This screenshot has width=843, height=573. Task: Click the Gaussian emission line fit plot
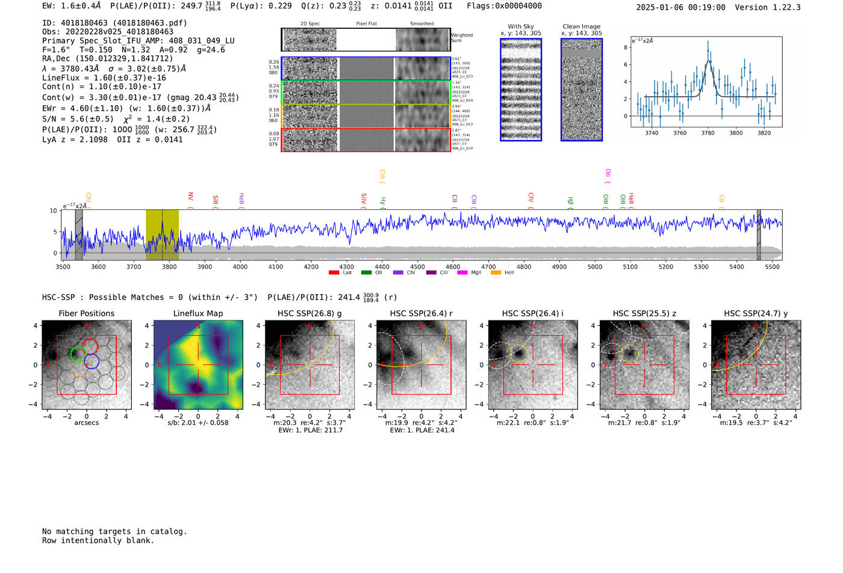tap(706, 82)
